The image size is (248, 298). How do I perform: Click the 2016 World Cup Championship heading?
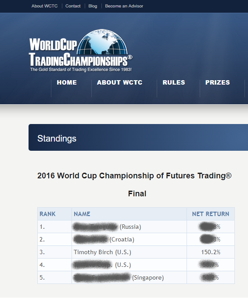coord(134,176)
